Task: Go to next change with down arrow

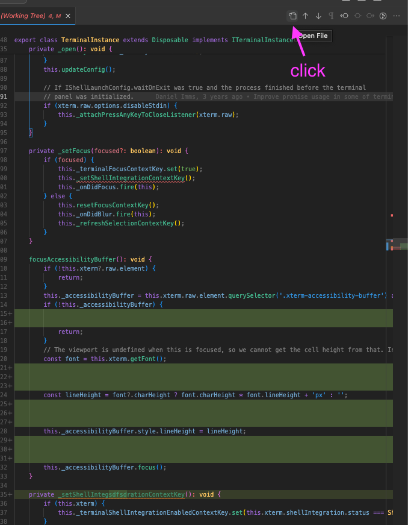Action: click(x=318, y=16)
